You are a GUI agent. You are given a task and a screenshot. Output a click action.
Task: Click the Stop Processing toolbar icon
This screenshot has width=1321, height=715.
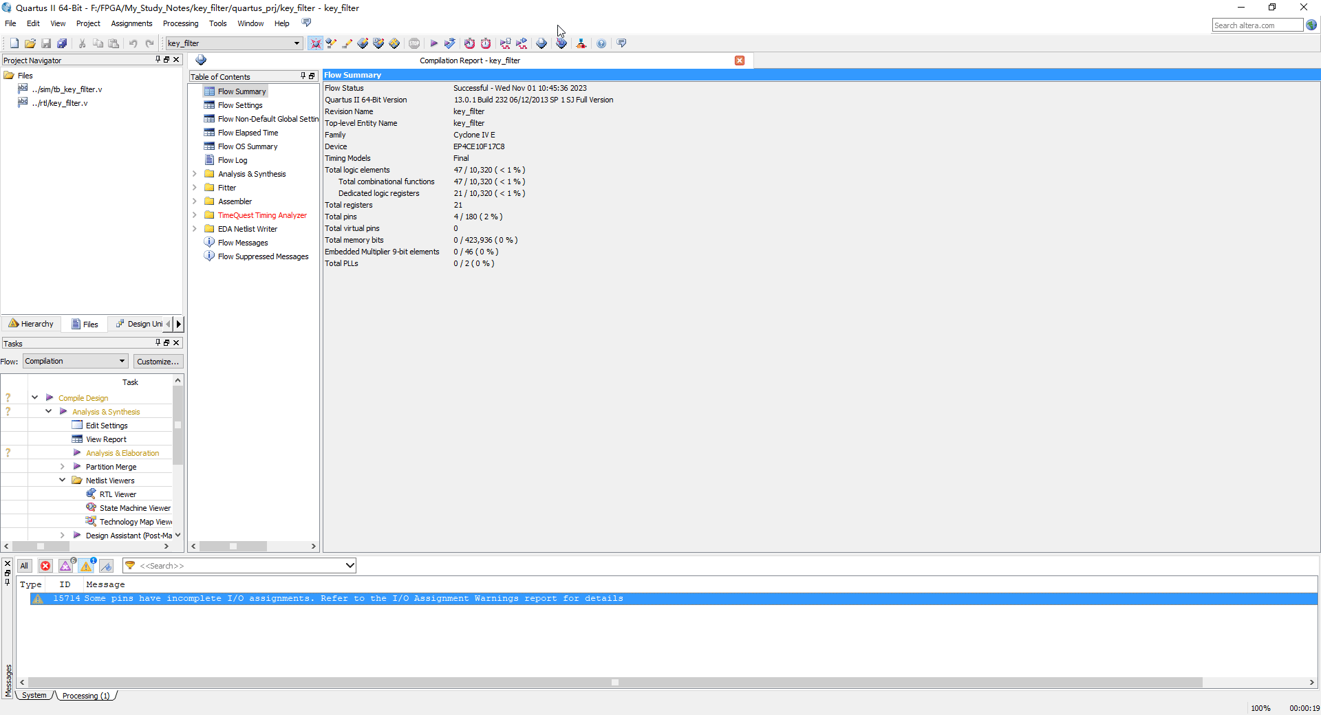pos(414,43)
